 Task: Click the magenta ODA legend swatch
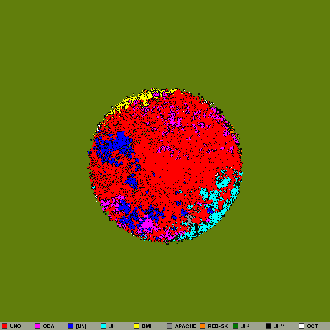pos(37,326)
